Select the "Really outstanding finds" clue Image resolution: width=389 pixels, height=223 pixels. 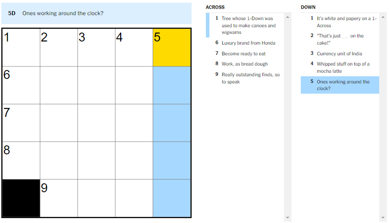[250, 78]
